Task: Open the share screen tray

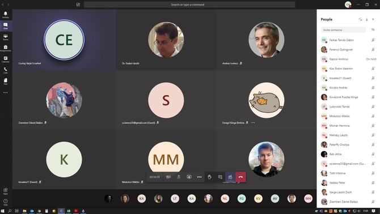Action: (x=189, y=177)
